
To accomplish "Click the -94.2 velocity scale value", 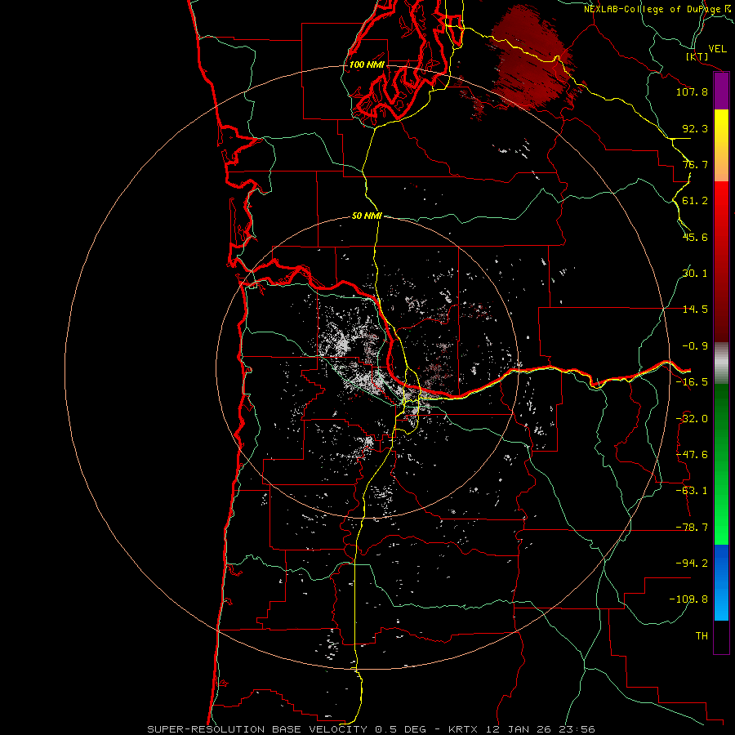I will [692, 563].
